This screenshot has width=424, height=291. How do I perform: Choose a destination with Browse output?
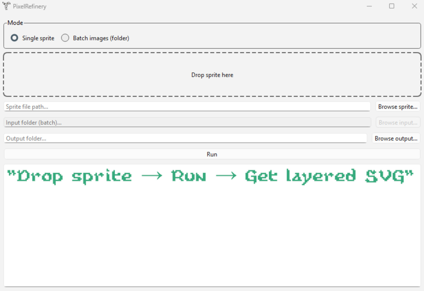pos(396,138)
